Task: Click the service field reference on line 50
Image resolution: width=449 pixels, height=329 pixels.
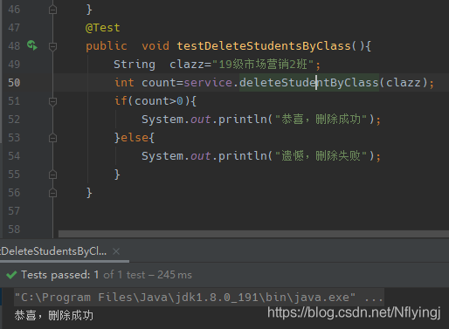Action: (x=208, y=83)
